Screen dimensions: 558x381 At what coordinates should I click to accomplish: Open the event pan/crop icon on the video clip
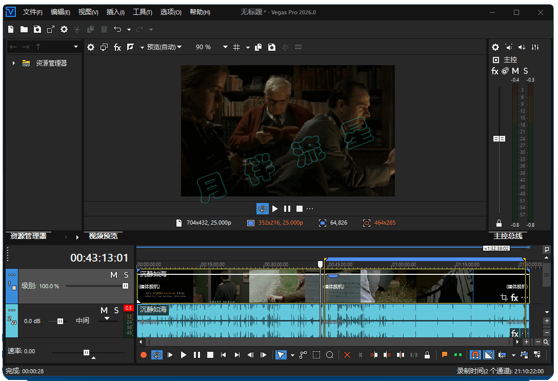504,297
